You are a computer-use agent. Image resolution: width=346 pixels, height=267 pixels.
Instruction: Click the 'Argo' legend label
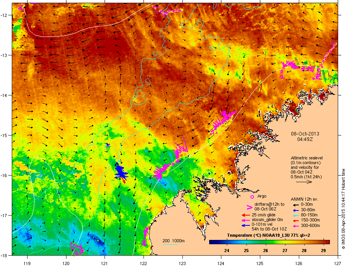pyautogui.click(x=262, y=196)
